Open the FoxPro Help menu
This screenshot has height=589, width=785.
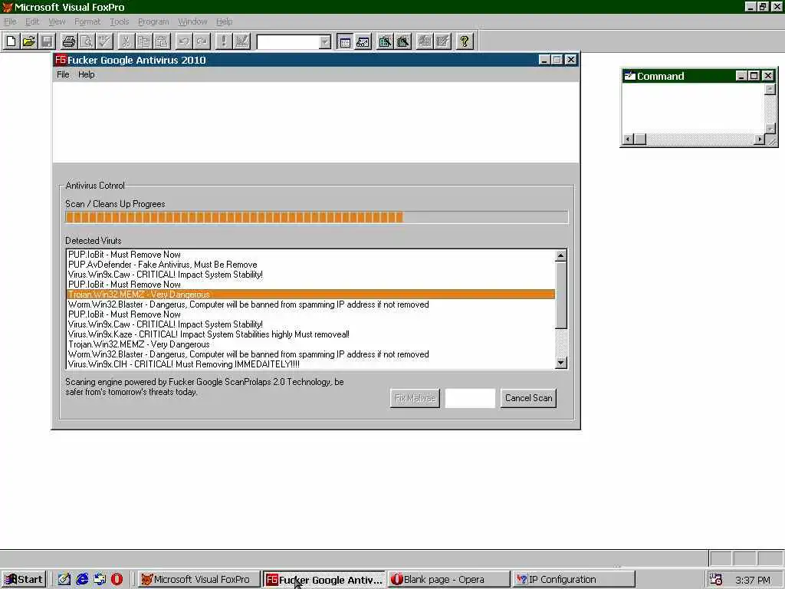(224, 21)
